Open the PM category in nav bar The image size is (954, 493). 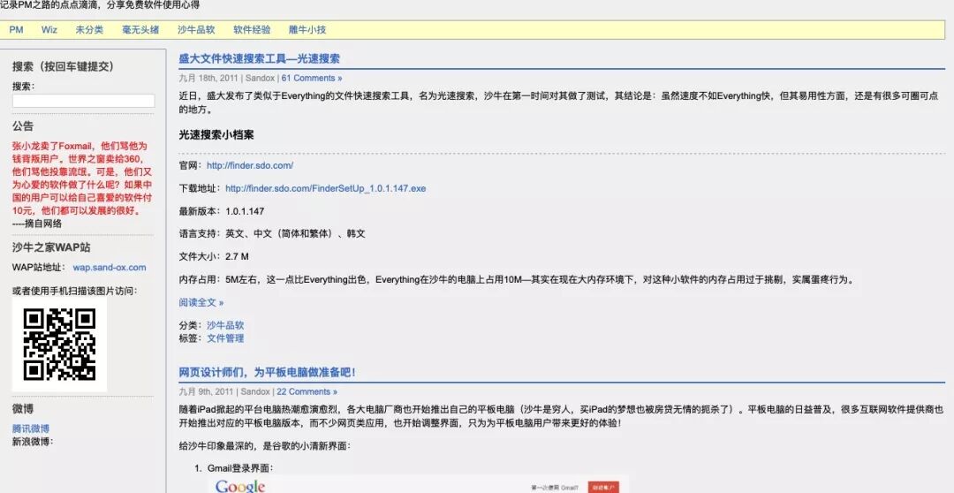point(16,30)
